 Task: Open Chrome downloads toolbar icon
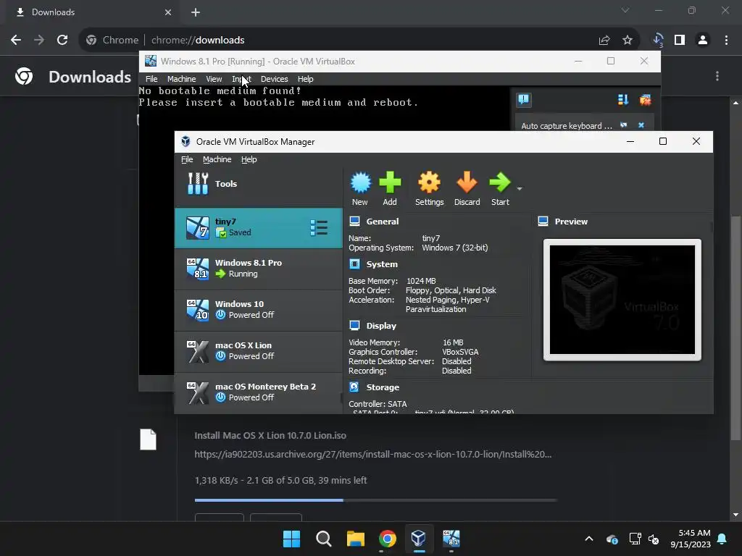point(658,41)
